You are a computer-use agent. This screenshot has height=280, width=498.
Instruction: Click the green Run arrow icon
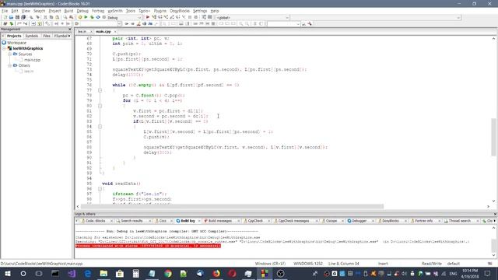tap(86, 17)
